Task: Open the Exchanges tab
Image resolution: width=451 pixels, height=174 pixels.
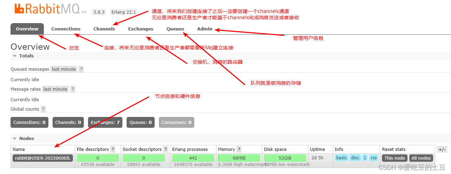Action: [141, 29]
